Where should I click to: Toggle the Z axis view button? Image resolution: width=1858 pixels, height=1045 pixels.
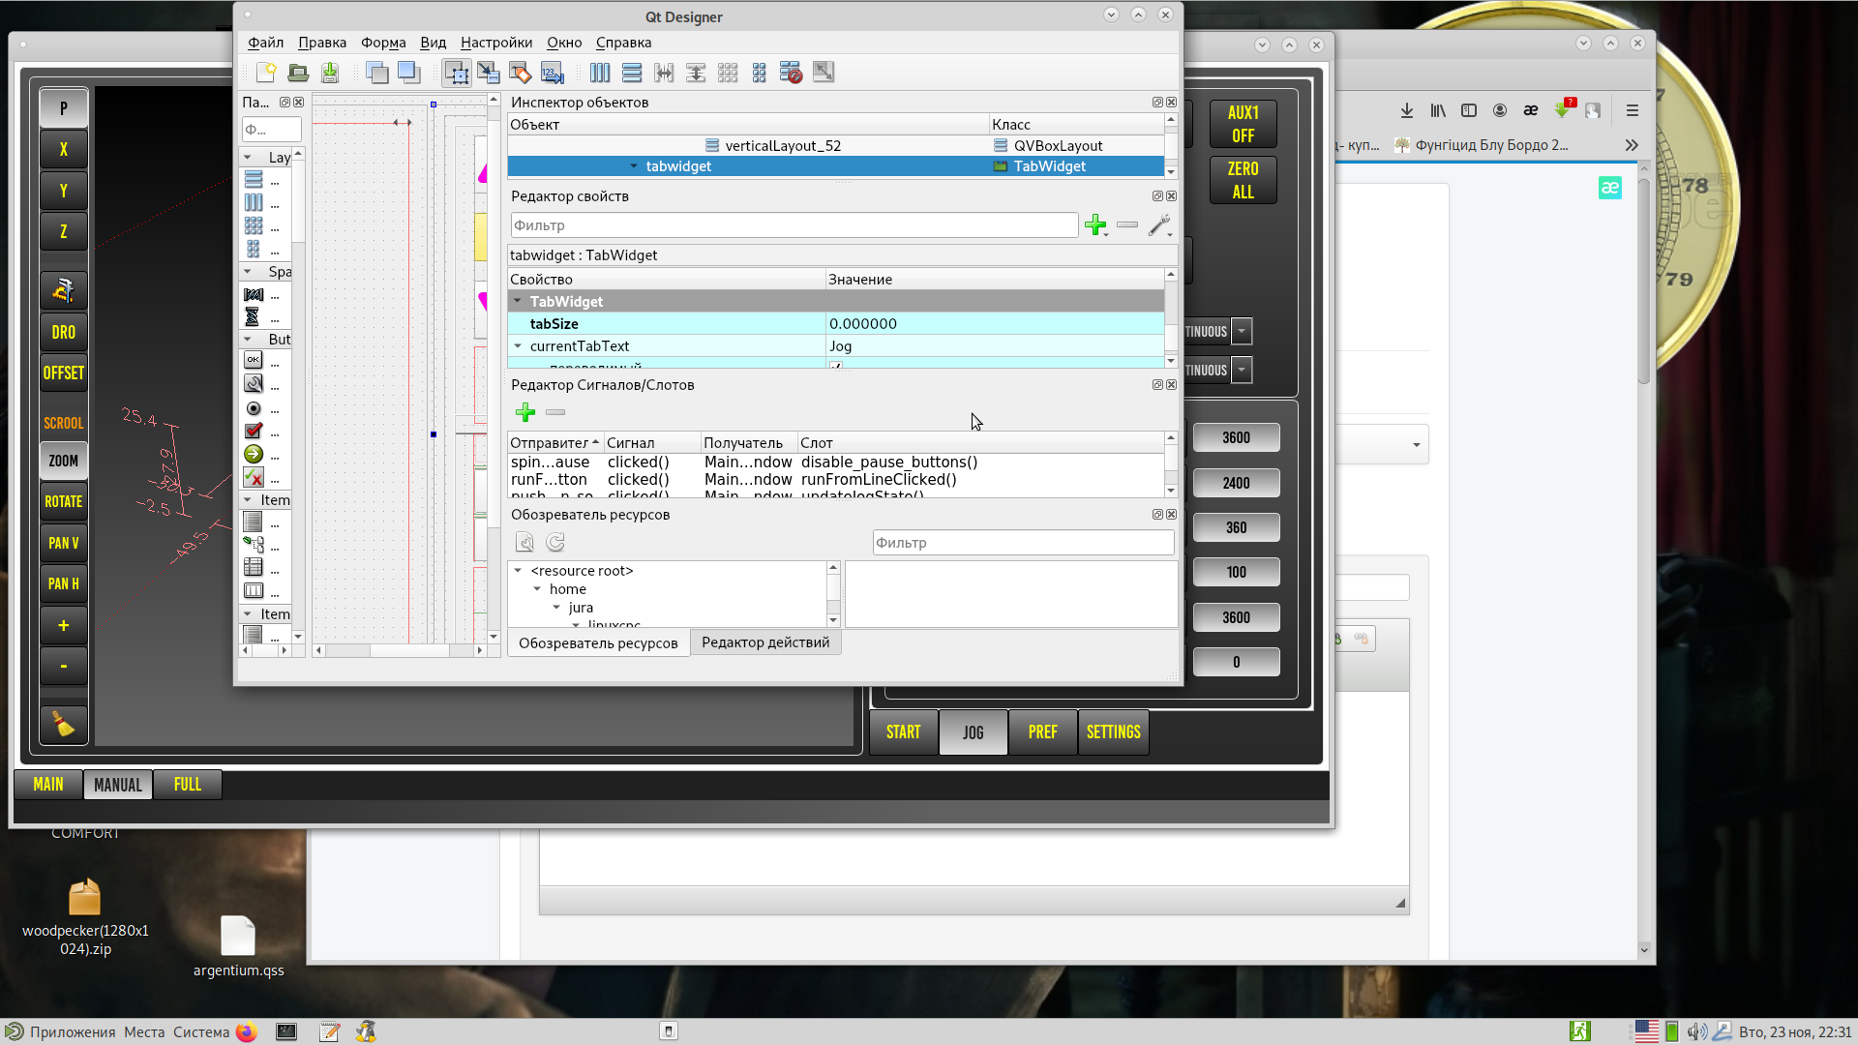click(x=64, y=231)
